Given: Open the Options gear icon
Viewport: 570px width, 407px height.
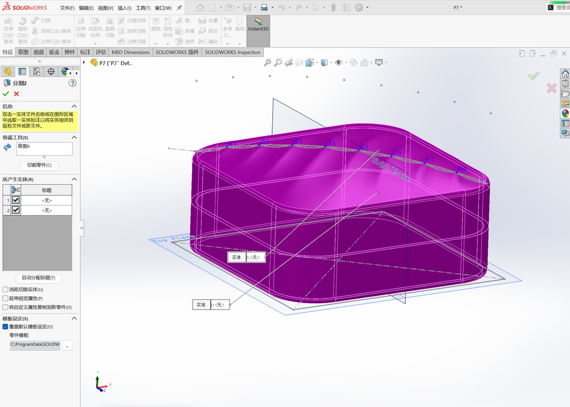Looking at the screenshot, I should (359, 7).
